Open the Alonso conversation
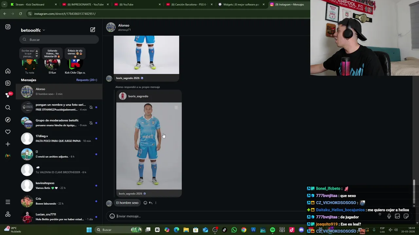The height and width of the screenshot is (235, 419). [x=59, y=91]
